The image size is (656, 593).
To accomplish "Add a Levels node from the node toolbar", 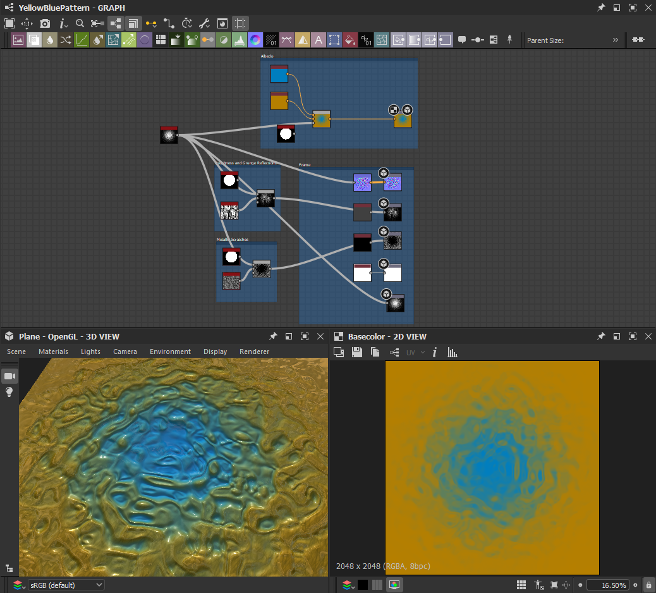I will click(239, 40).
